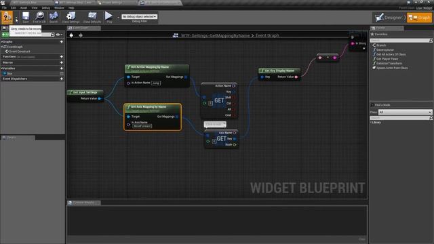Open the Search toolbar tool
Viewport: 434px width, 244px height.
coord(54,17)
